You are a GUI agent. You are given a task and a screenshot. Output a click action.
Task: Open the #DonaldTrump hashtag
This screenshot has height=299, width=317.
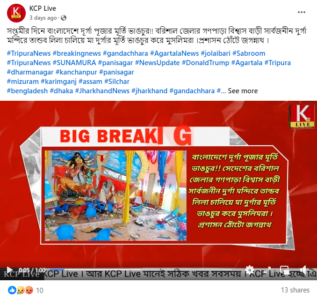205,63
